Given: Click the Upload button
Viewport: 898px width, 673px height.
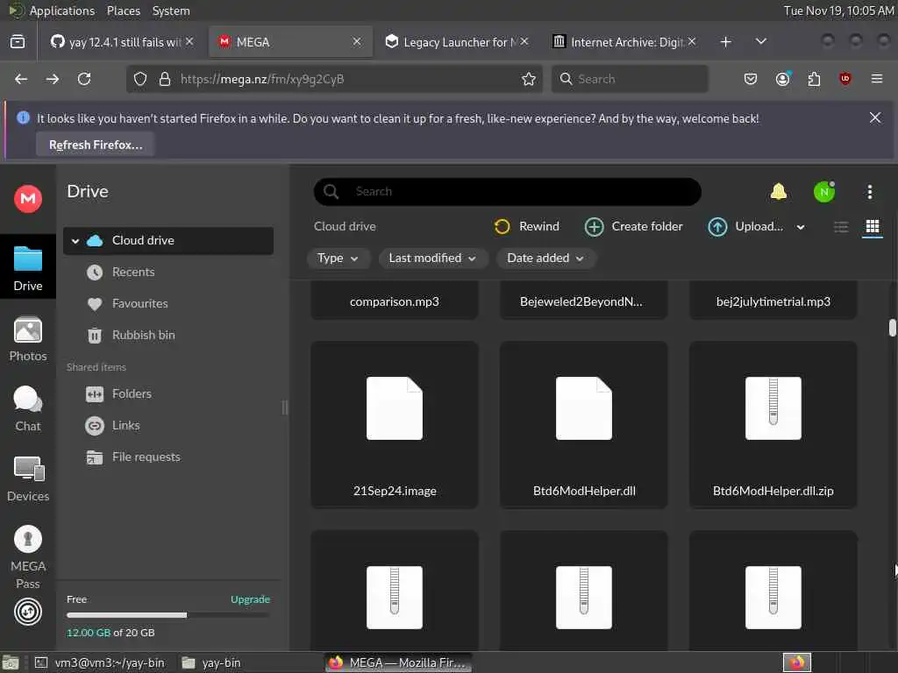Looking at the screenshot, I should [x=745, y=227].
